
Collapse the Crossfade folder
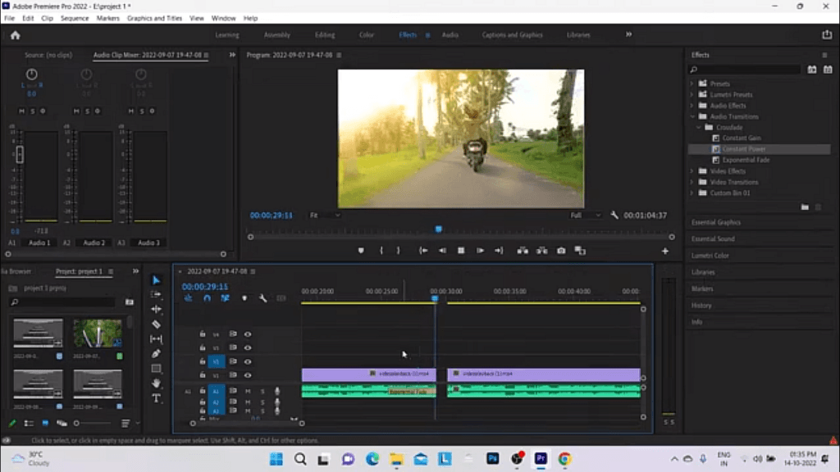click(699, 127)
